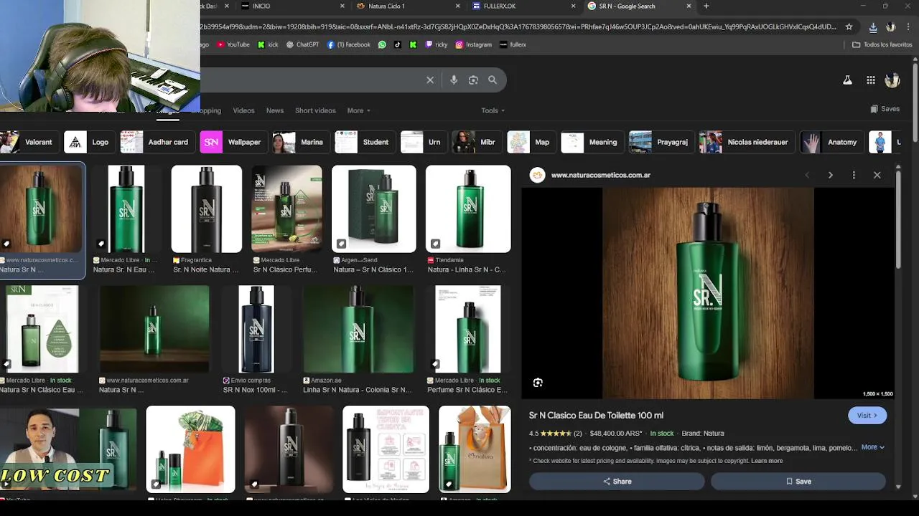Open Fragrantica Sr. N Noite result thumbnail
919x516 pixels.
pos(206,209)
